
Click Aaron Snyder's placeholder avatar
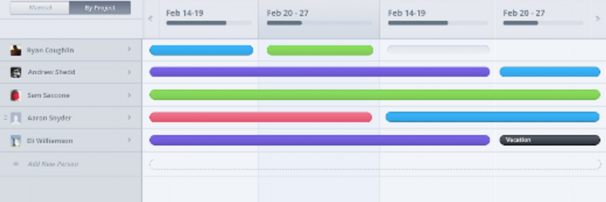pyautogui.click(x=16, y=118)
